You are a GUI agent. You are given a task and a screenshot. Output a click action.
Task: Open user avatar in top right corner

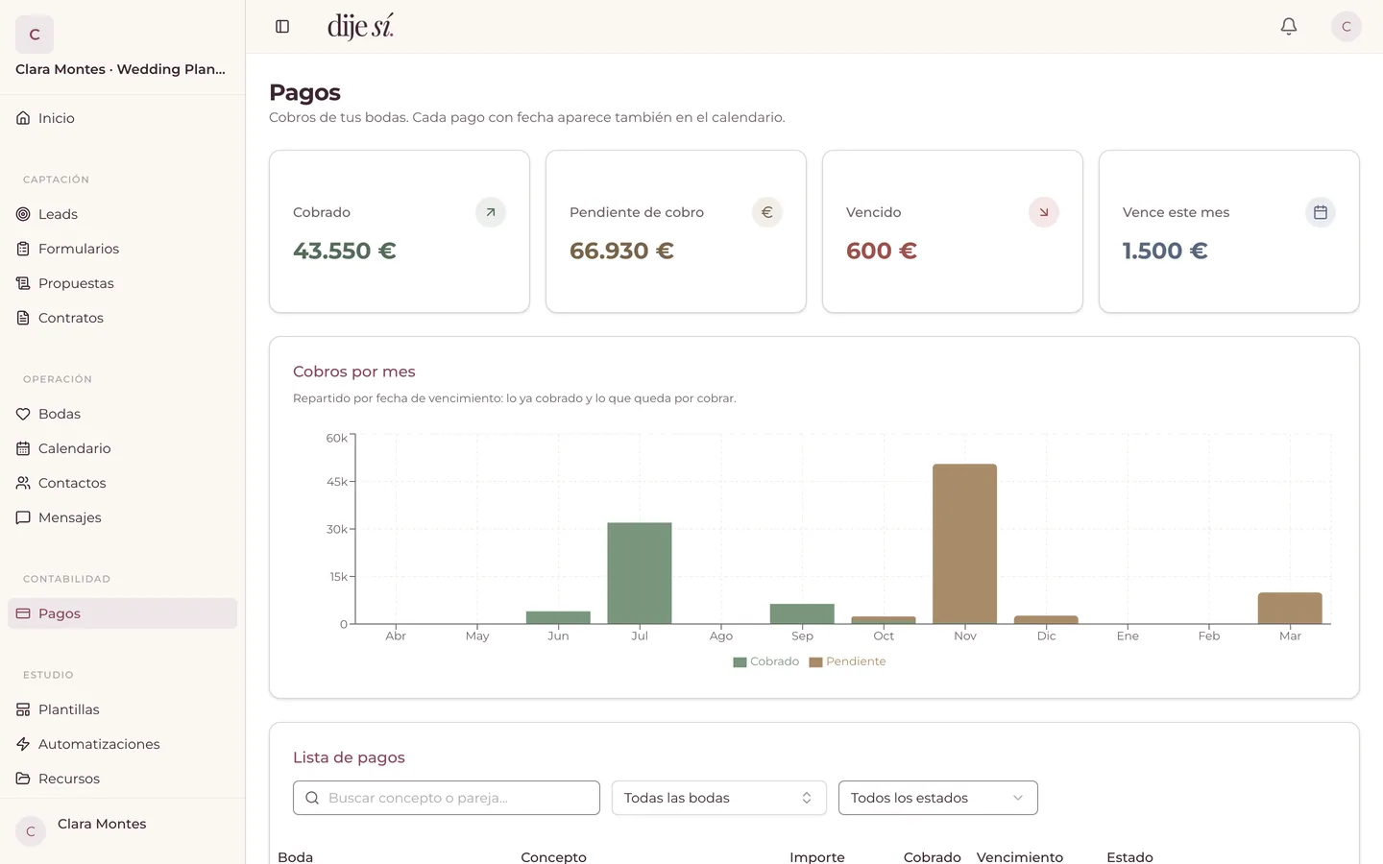[1347, 27]
